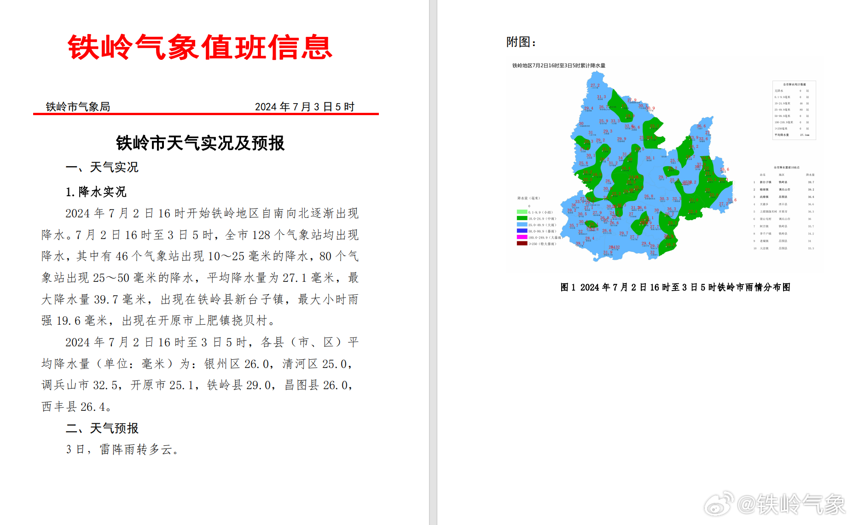This screenshot has height=525, width=853.
Task: Click the 27.2 value at the map's northern tip
Action: point(595,85)
